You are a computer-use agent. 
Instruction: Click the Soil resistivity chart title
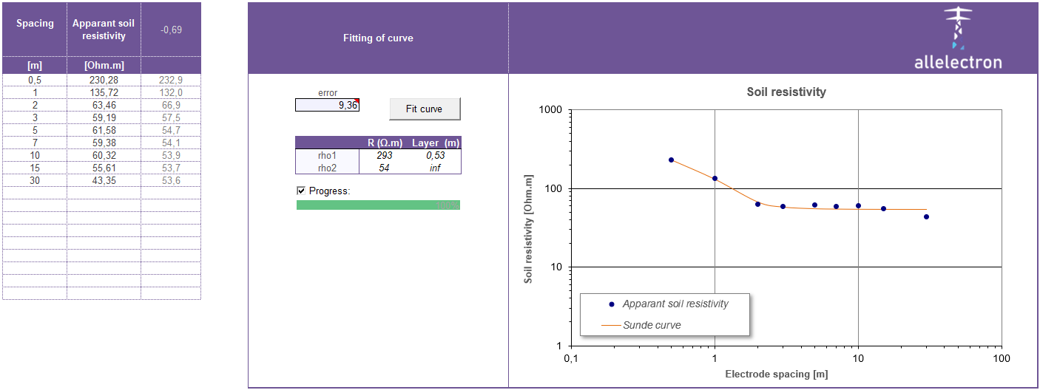[786, 92]
